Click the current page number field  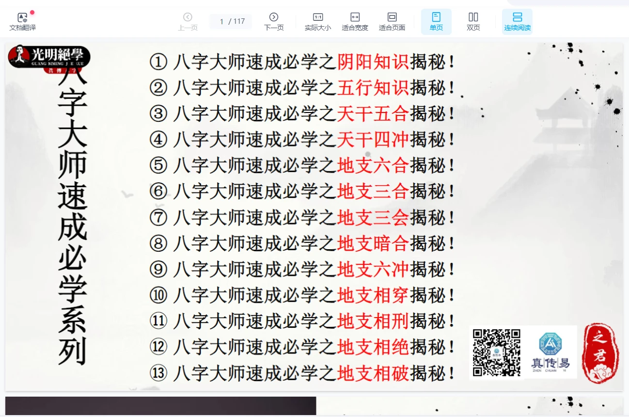point(222,21)
